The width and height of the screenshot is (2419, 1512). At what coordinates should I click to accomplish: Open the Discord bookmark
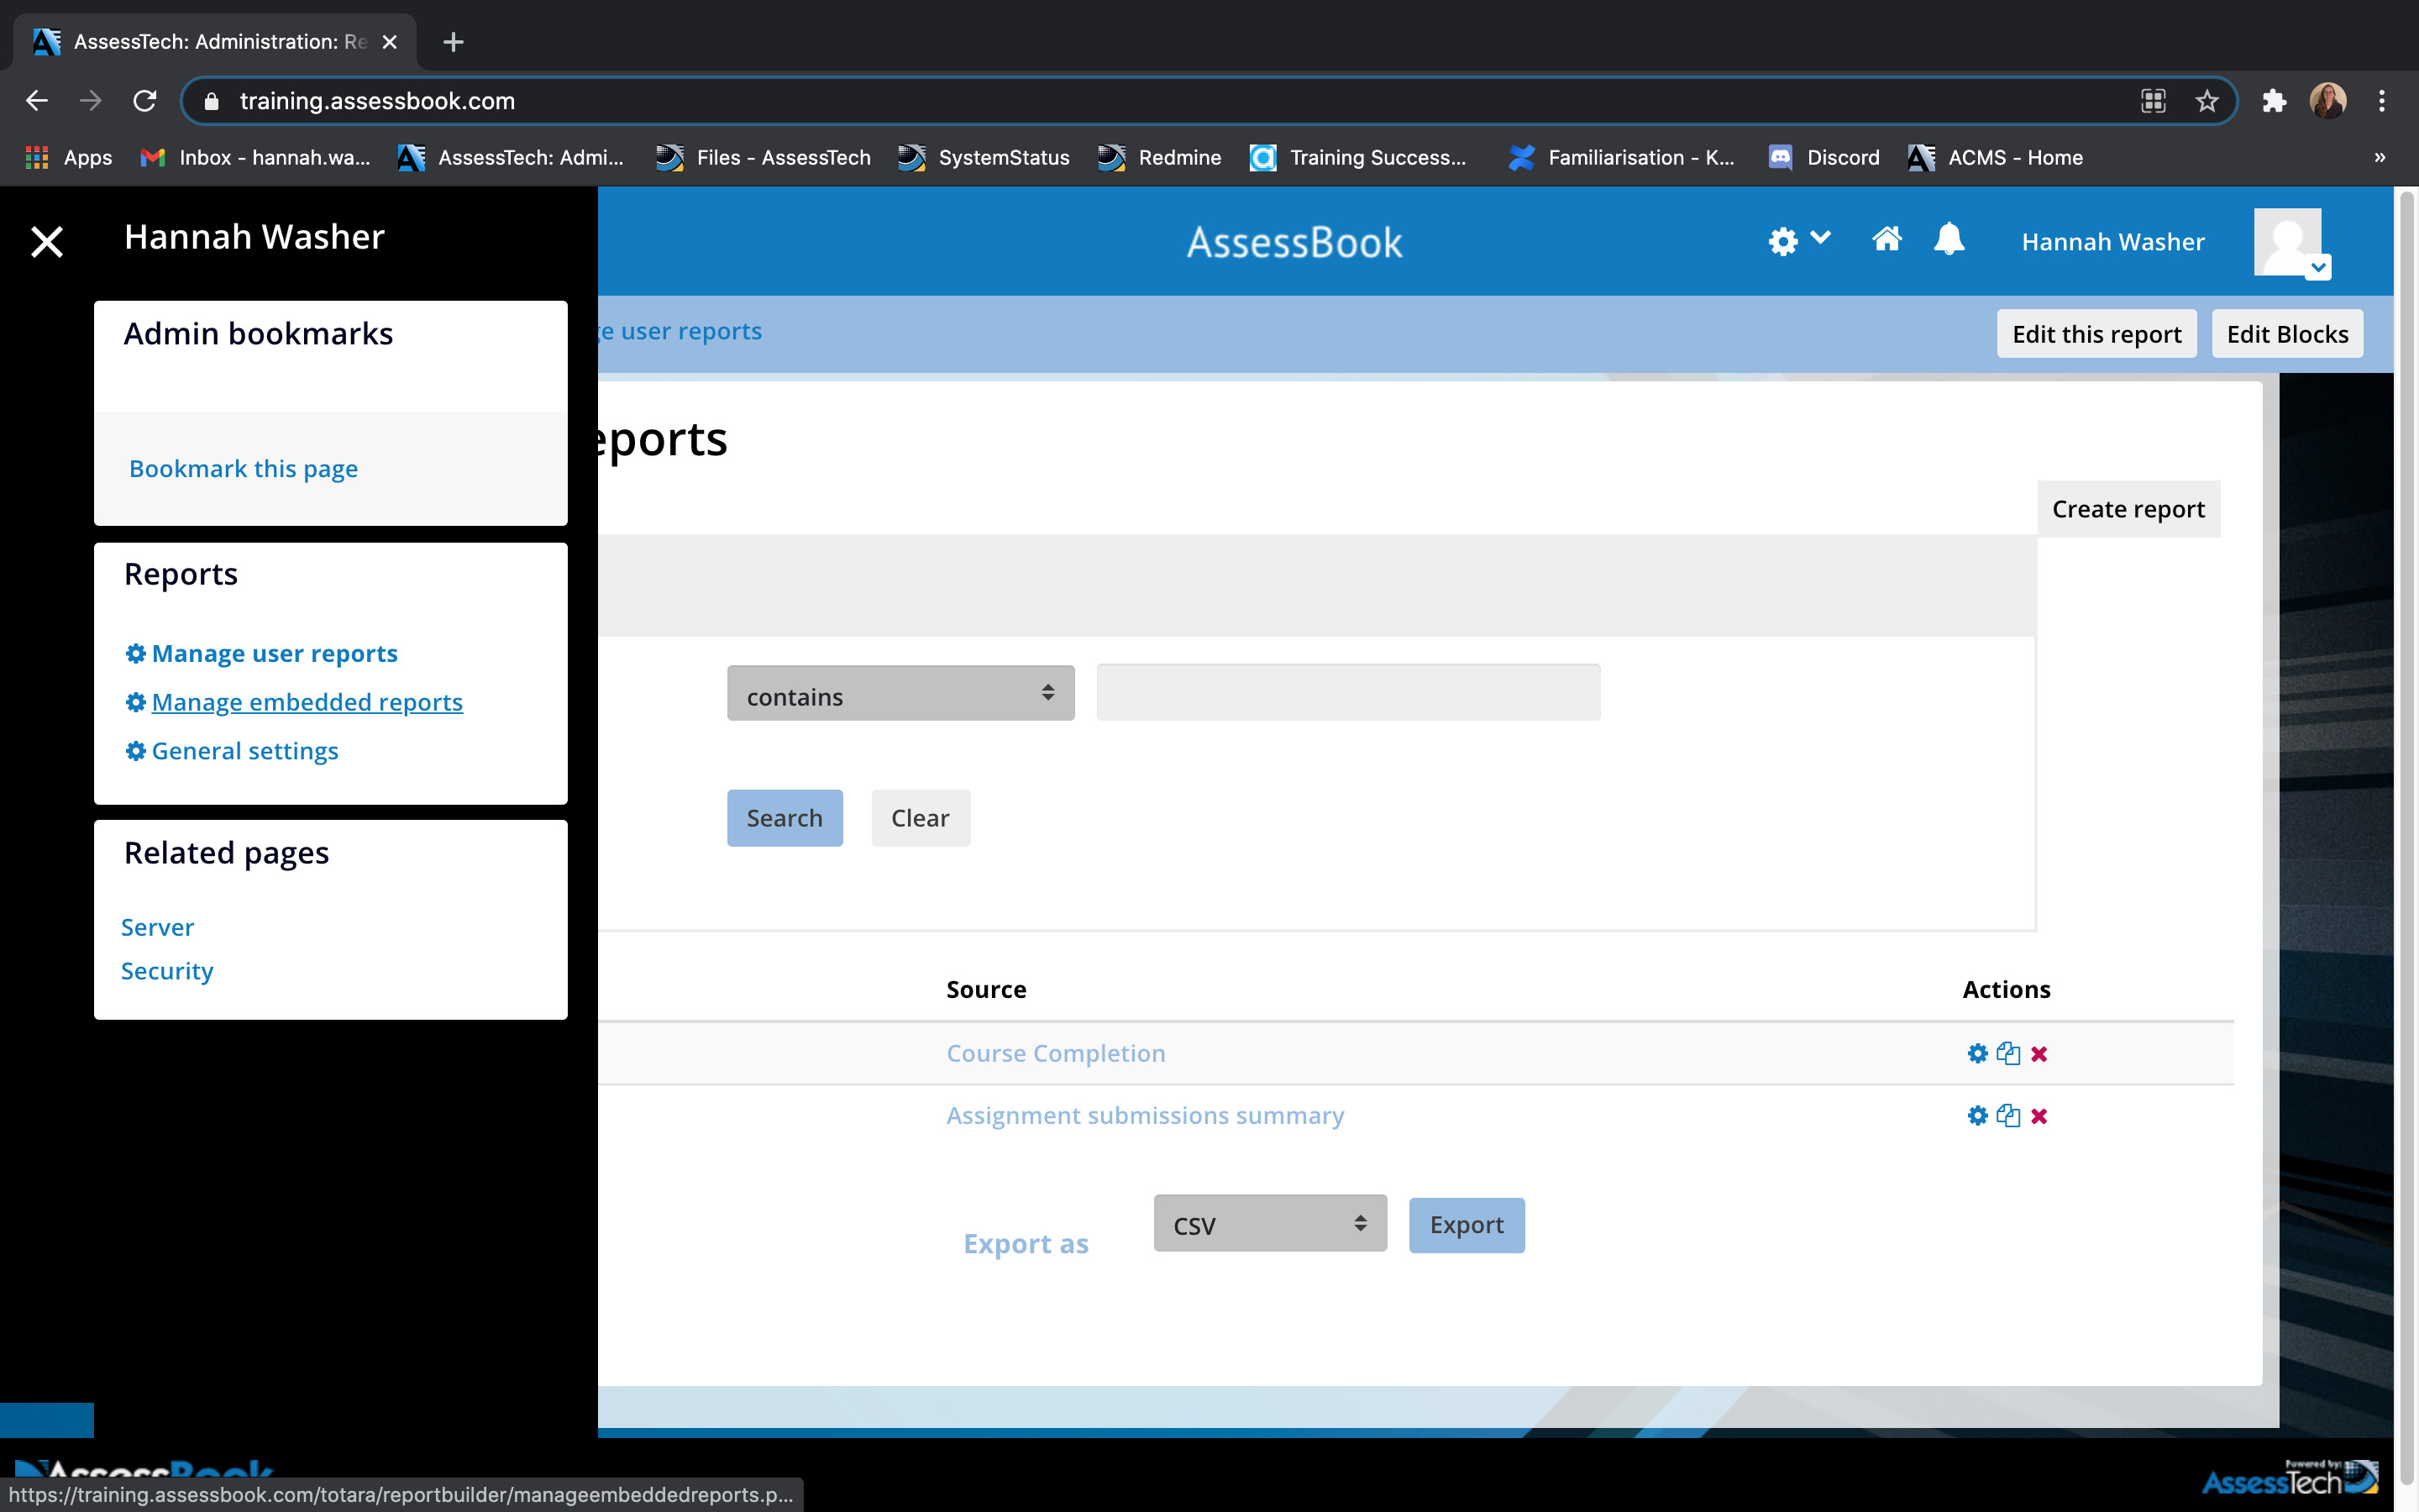point(1824,157)
